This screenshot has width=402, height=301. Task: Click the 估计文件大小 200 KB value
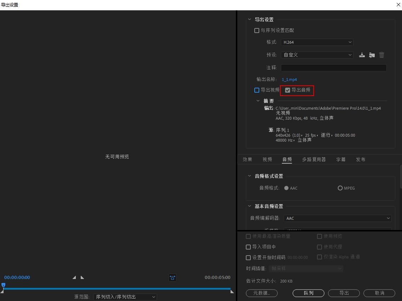(286, 281)
